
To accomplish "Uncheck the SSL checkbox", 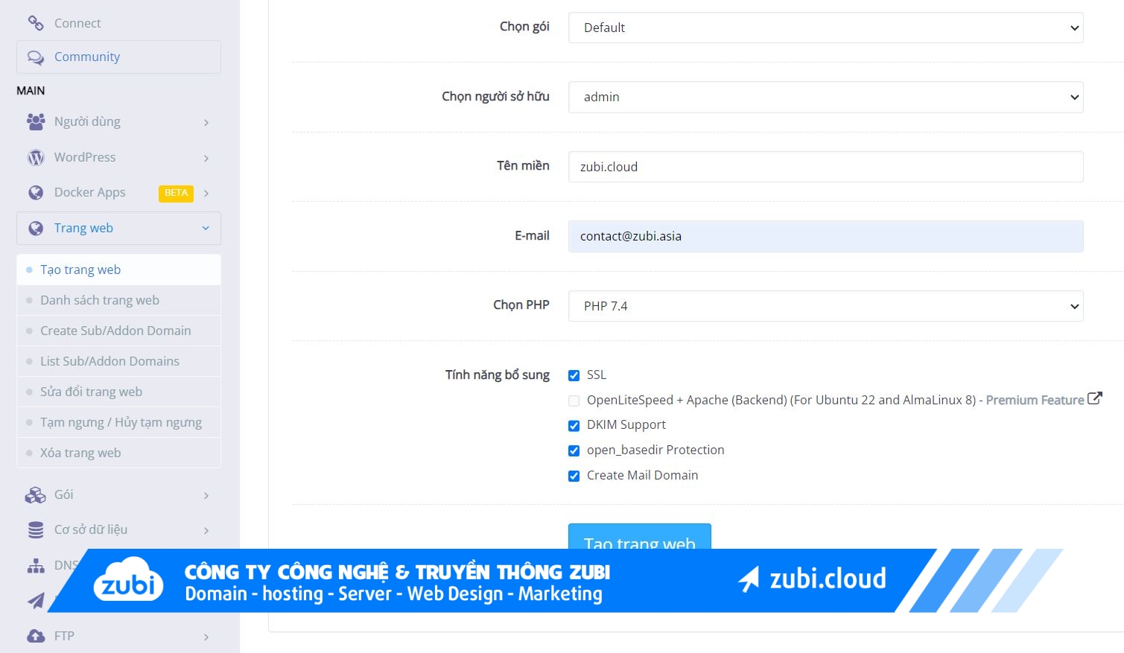I will click(574, 375).
